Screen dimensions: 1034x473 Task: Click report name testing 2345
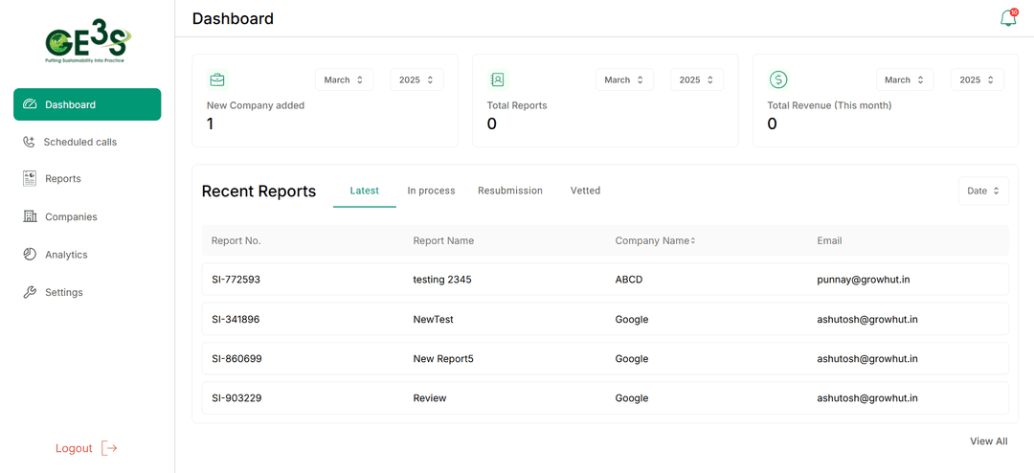[442, 280]
